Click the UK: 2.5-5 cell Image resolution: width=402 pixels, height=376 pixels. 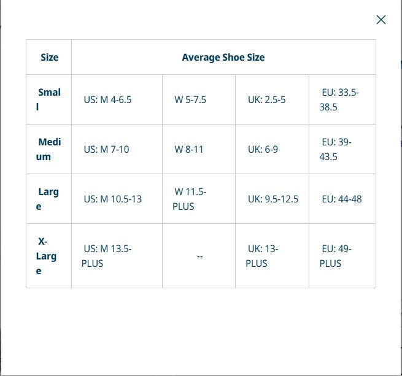(266, 99)
